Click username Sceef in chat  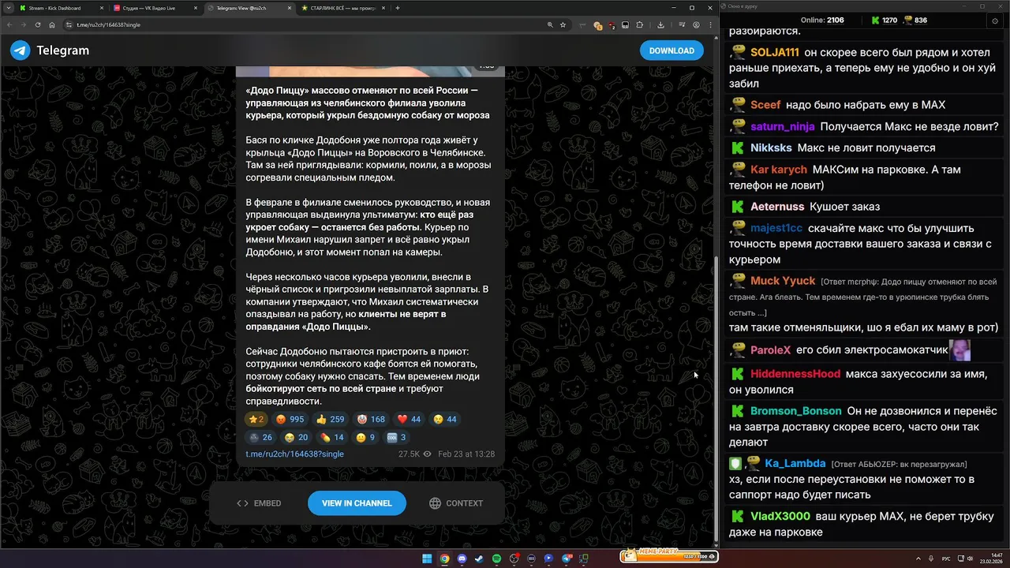click(x=765, y=105)
